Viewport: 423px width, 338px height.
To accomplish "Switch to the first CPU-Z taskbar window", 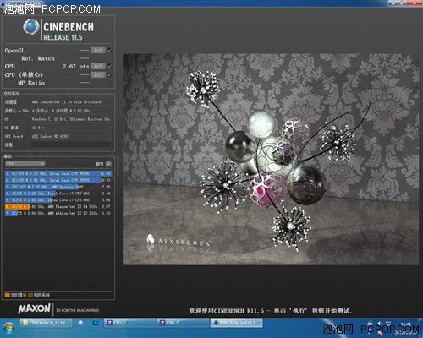I will (129, 323).
